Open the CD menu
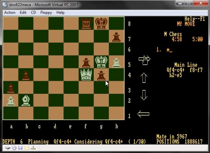Screen dimensions: 210x153 tap(33, 13)
